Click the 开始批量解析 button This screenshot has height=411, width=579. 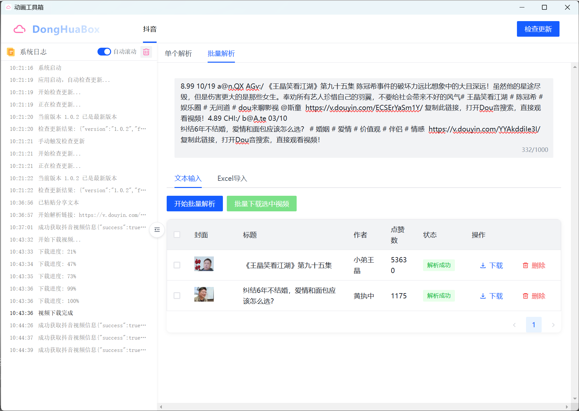pyautogui.click(x=195, y=204)
